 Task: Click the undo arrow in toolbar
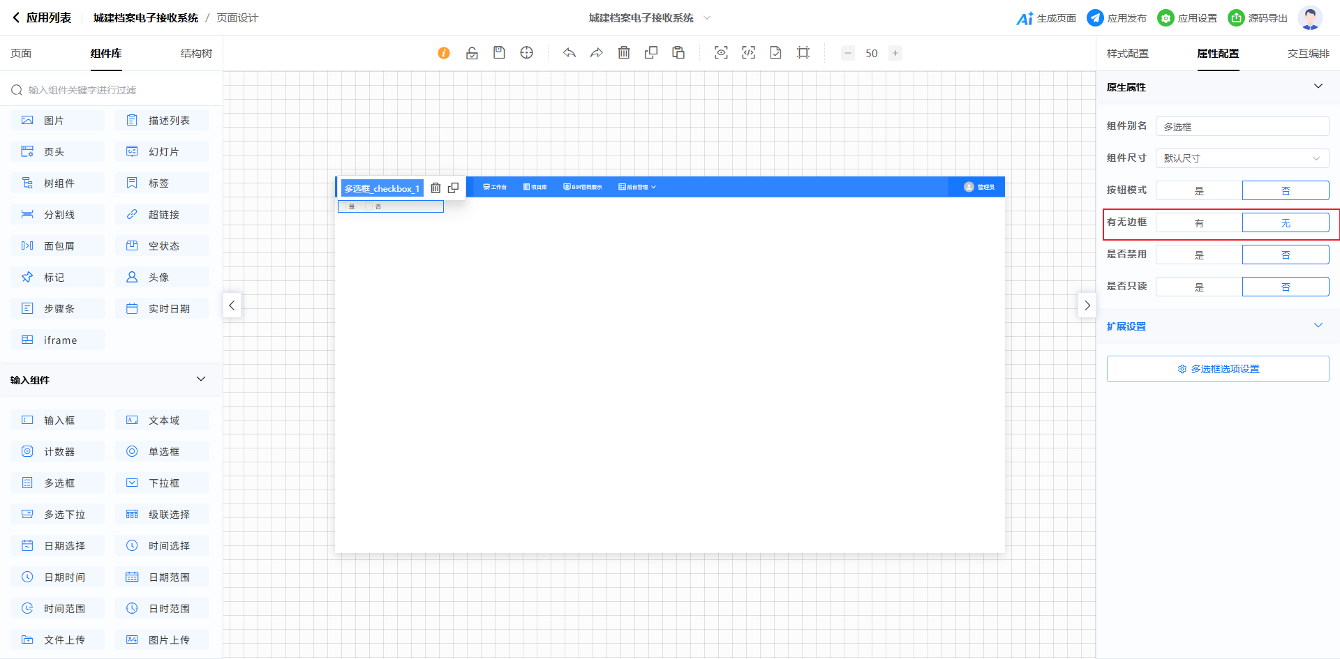pos(569,53)
